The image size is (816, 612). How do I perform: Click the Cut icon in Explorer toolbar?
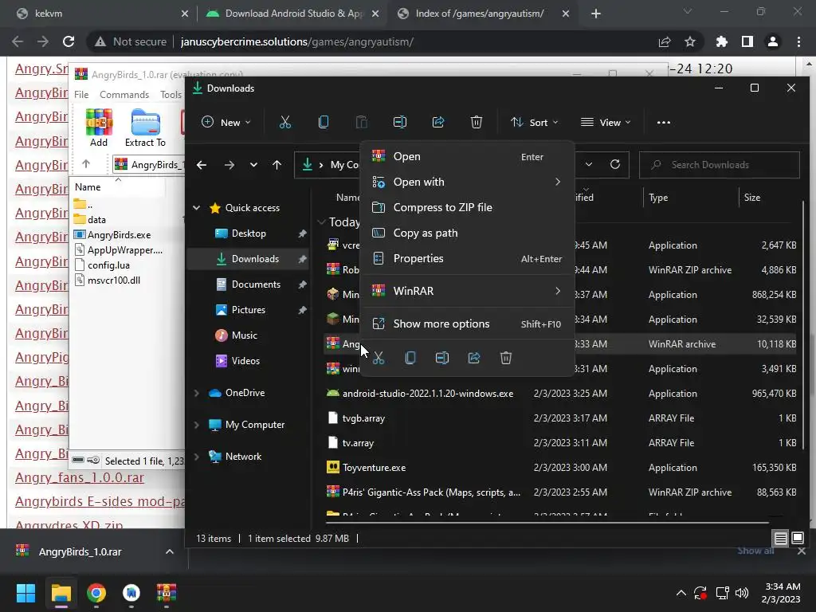click(x=284, y=122)
